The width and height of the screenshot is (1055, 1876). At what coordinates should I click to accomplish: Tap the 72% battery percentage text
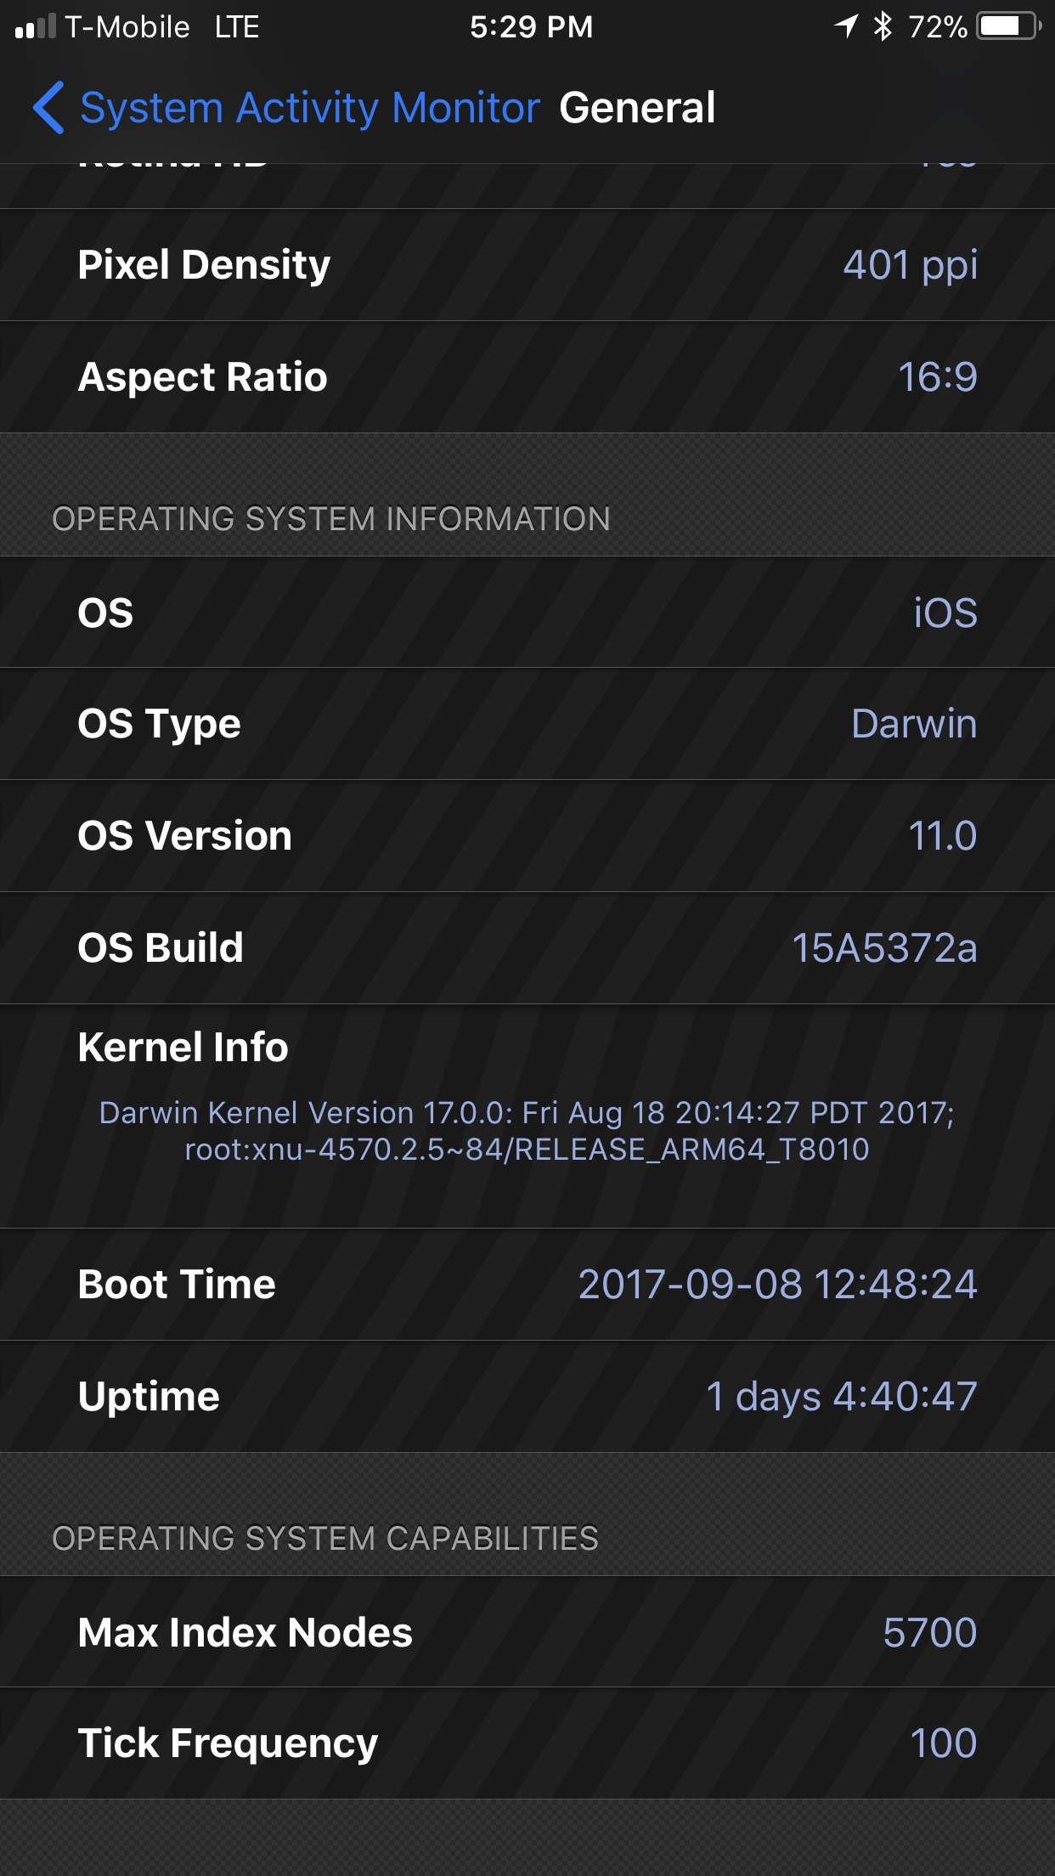click(x=937, y=27)
